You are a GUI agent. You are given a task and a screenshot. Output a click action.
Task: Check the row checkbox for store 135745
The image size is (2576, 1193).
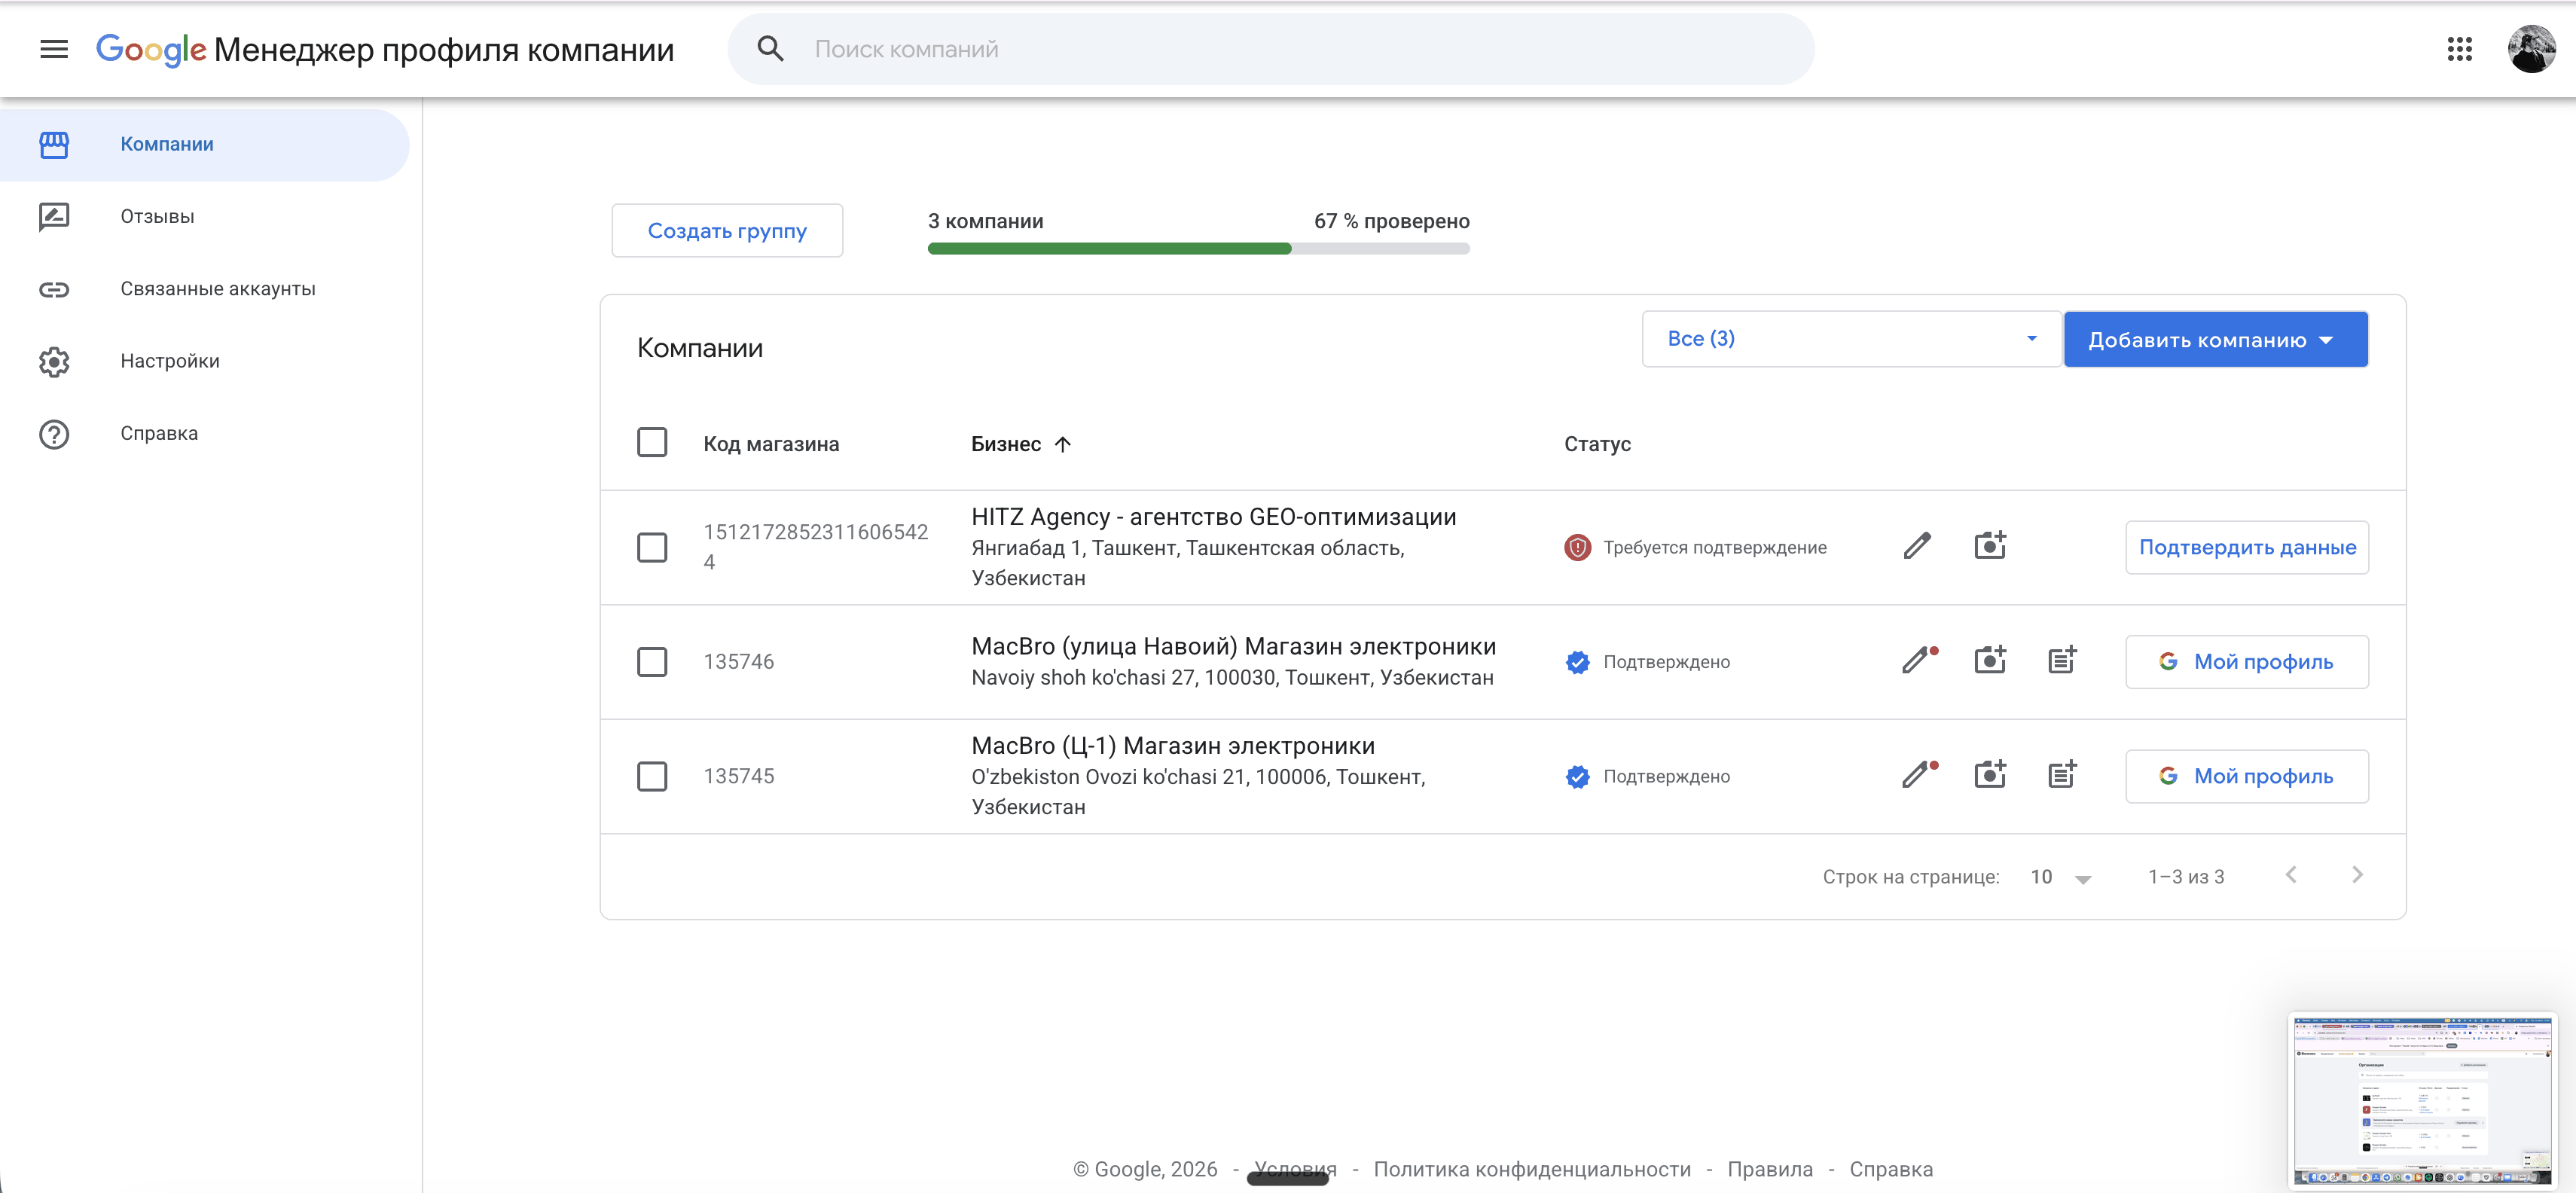point(652,776)
